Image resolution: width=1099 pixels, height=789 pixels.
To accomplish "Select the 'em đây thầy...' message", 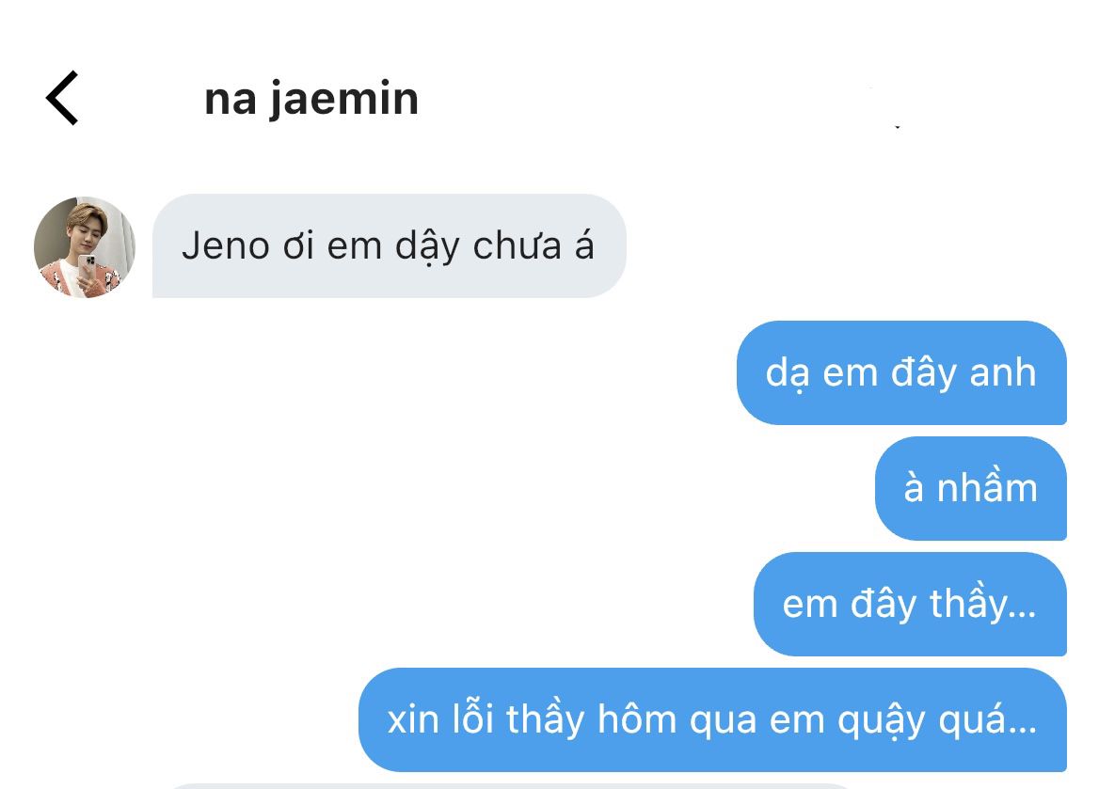I will coord(910,604).
